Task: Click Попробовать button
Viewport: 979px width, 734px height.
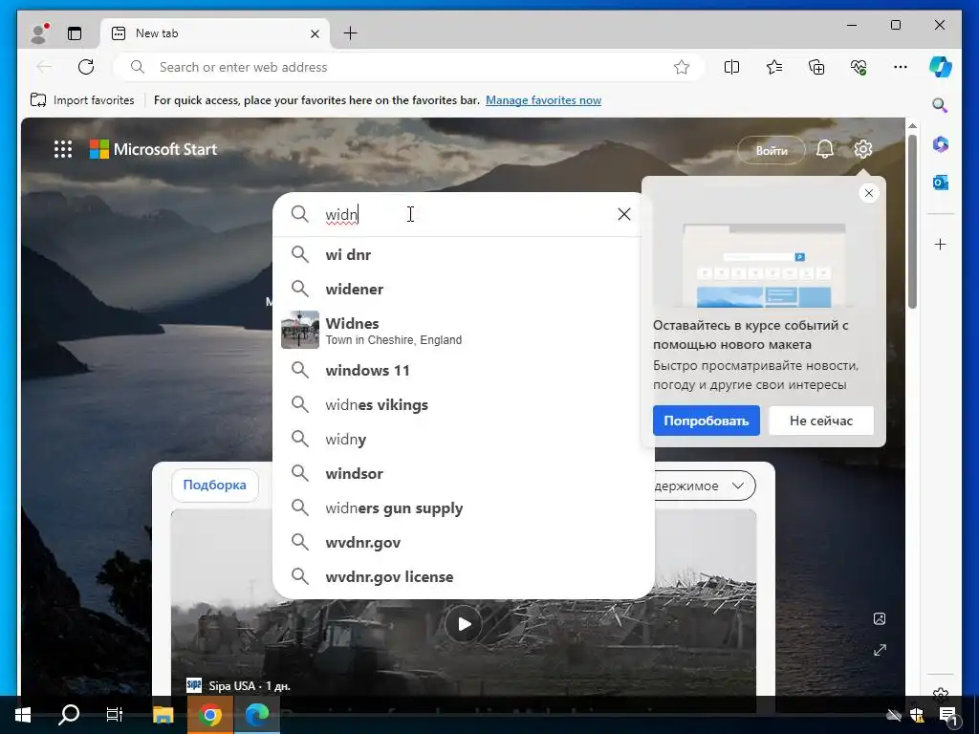Action: pyautogui.click(x=707, y=421)
